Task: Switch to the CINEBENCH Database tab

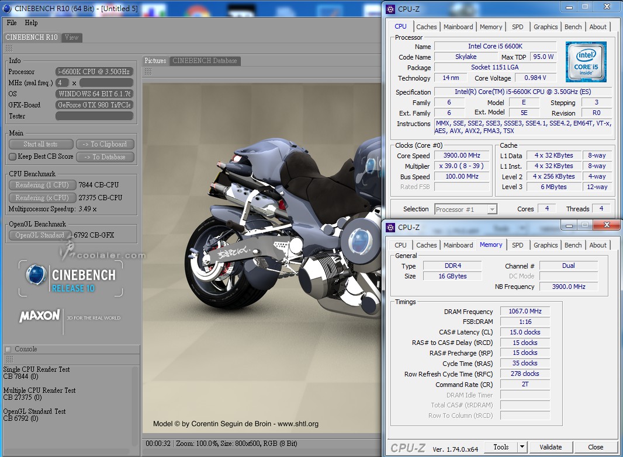Action: [205, 61]
